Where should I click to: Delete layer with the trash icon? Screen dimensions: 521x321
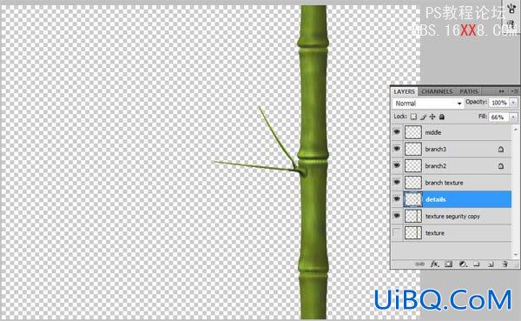505,264
